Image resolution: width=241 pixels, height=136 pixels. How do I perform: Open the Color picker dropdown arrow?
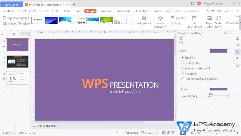tap(229, 89)
